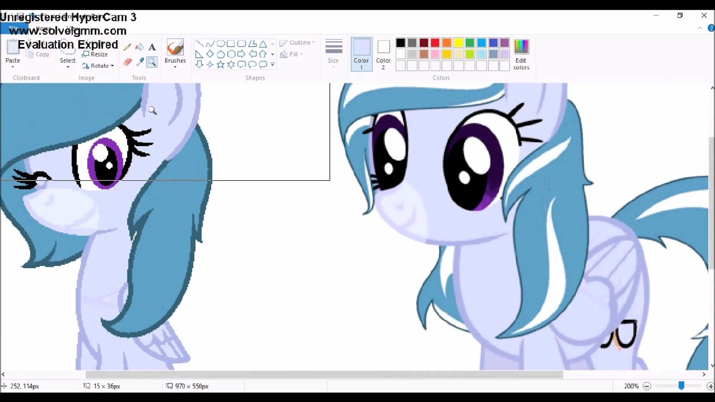The width and height of the screenshot is (715, 402).
Task: Pick the green color swatch
Action: pyautogui.click(x=470, y=43)
